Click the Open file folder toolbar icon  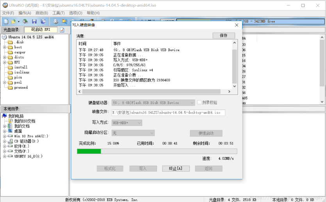pos(13,21)
